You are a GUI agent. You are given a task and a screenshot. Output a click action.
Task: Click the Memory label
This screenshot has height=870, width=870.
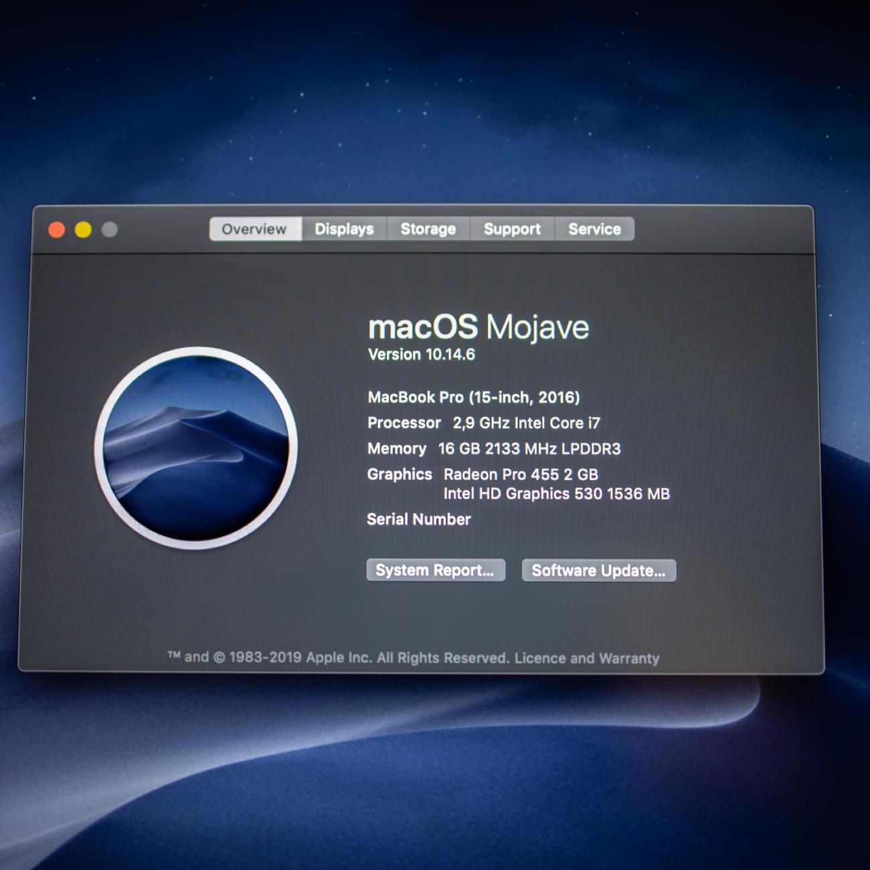[397, 448]
